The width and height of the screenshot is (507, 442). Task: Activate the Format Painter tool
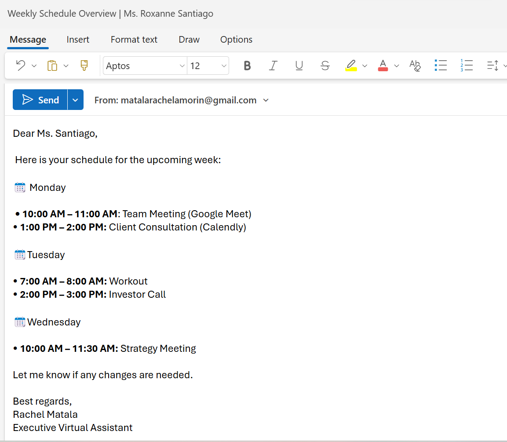point(84,66)
